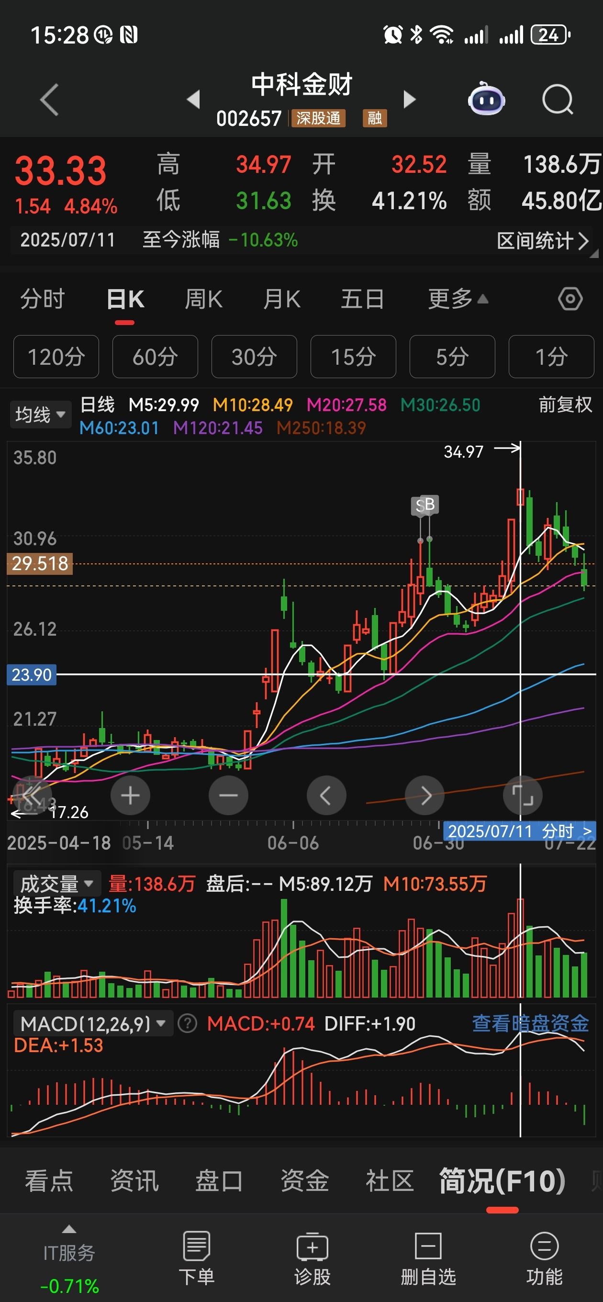Go to previous stock arrow

tap(194, 99)
